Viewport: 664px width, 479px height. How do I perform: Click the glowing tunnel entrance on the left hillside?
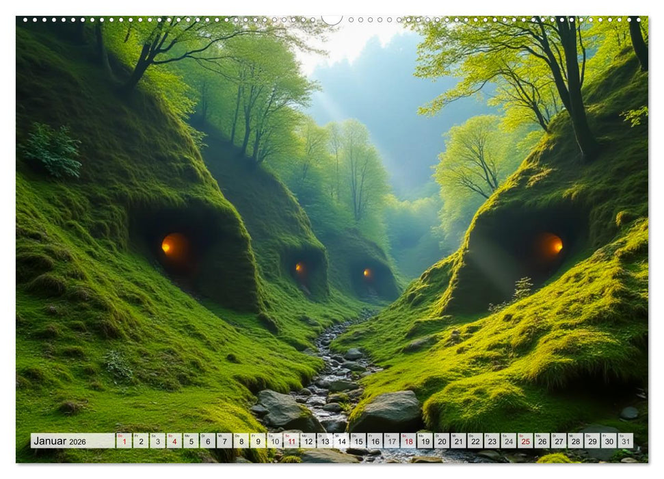[x=174, y=246]
